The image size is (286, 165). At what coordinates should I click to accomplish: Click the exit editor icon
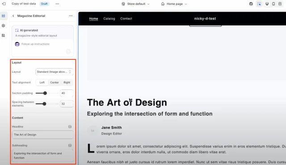(4, 4)
